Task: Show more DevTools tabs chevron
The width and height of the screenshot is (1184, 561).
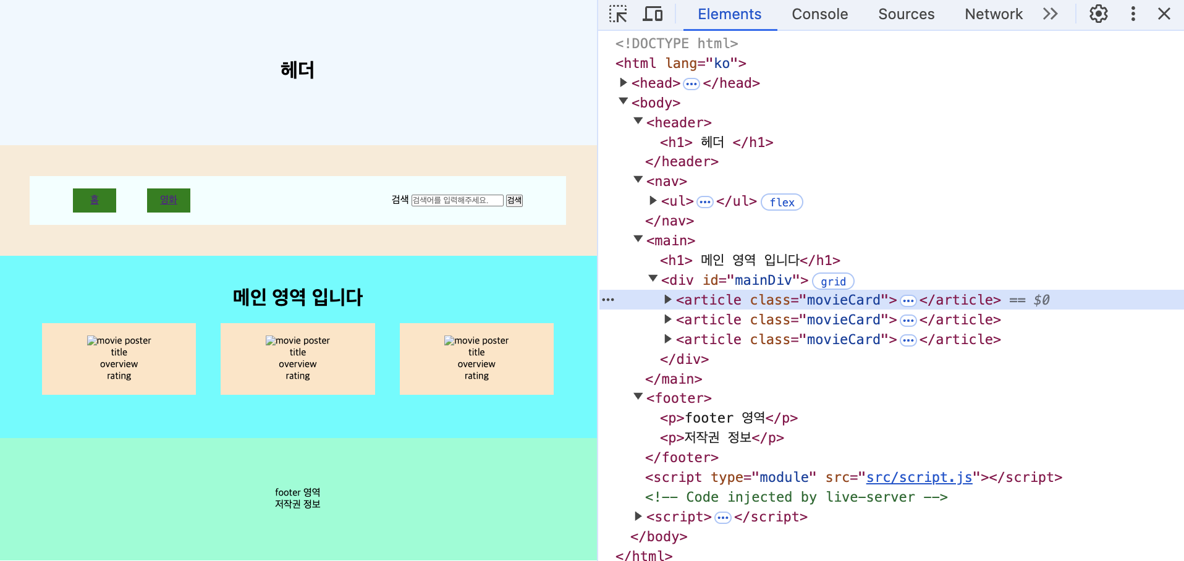Action: pos(1051,14)
